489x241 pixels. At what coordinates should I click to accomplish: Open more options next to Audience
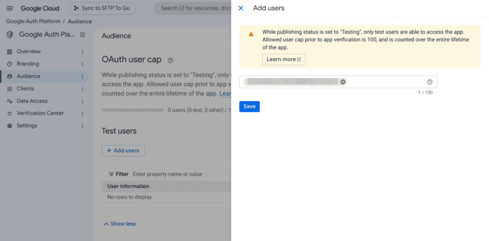(83, 77)
